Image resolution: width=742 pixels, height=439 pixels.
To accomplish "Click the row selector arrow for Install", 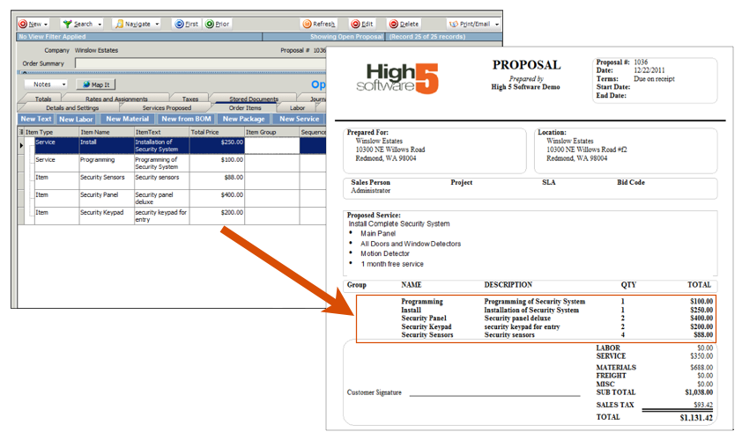I will point(21,145).
